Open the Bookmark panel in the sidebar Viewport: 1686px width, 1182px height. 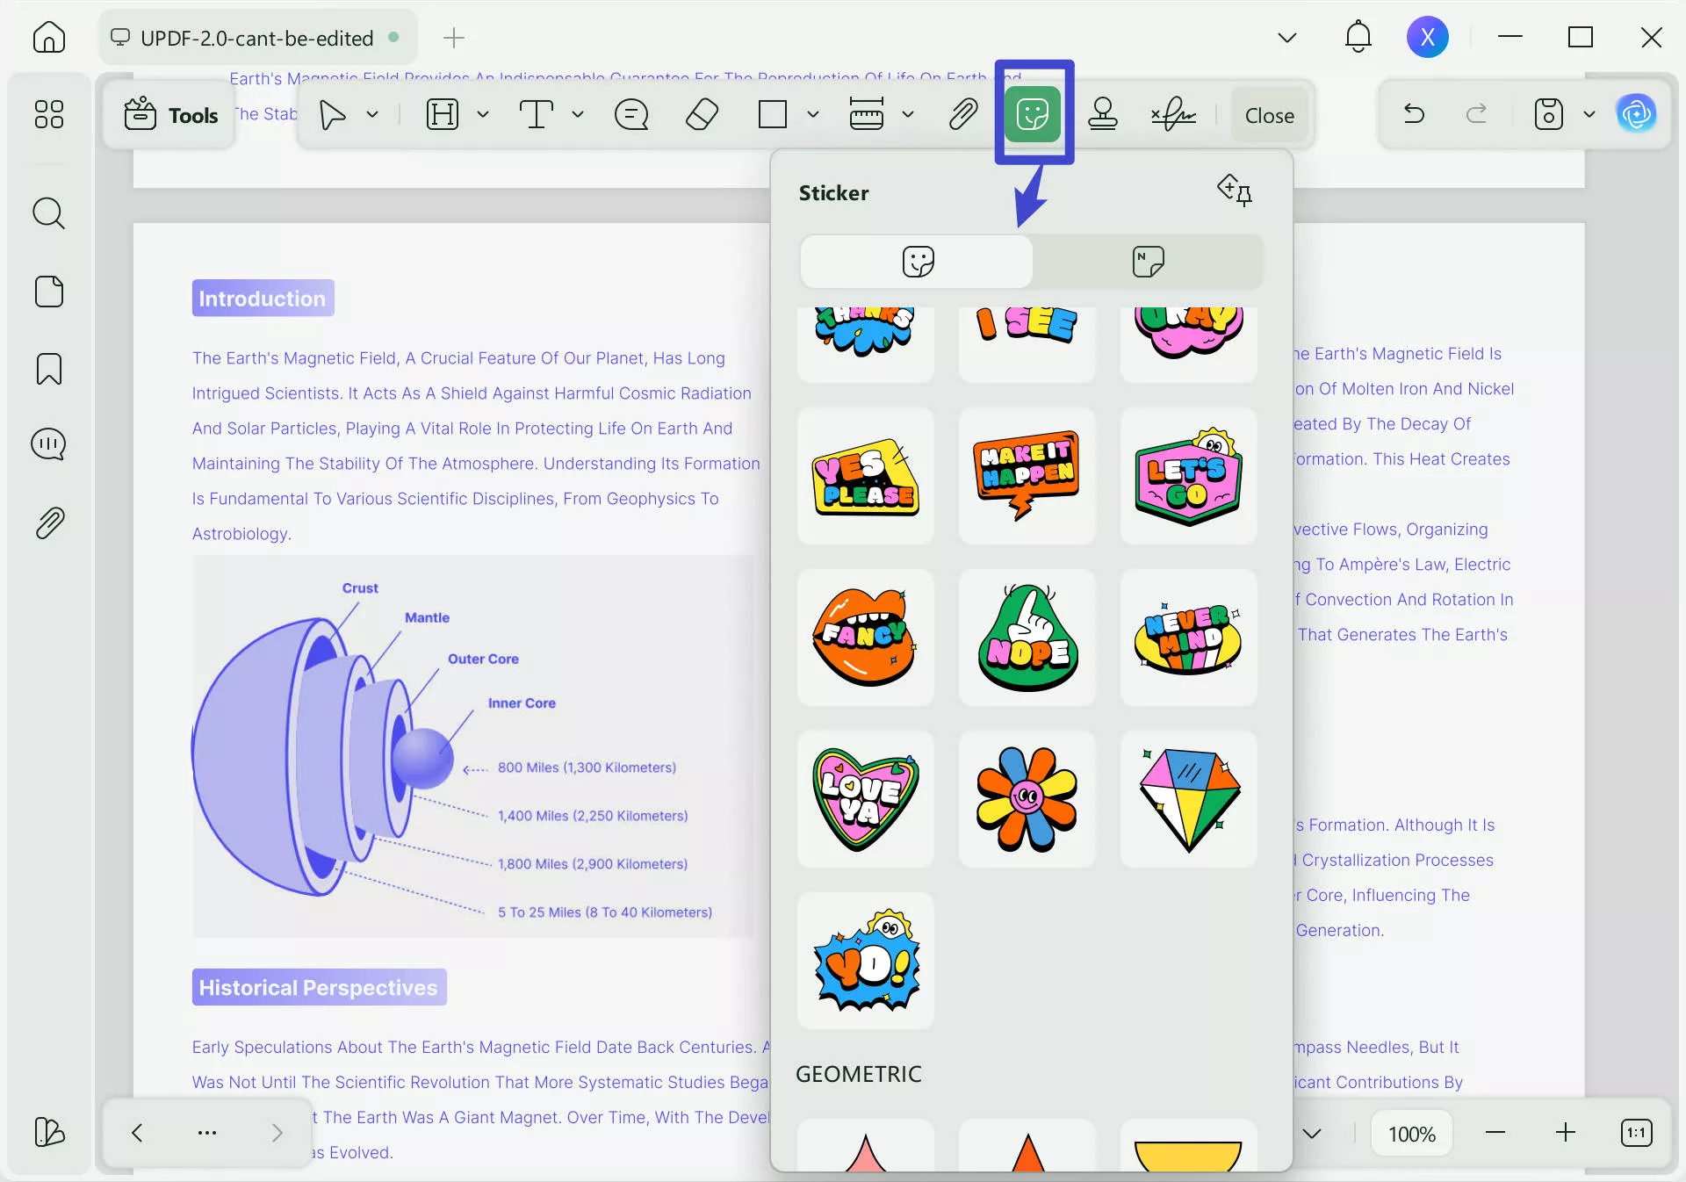(x=48, y=369)
